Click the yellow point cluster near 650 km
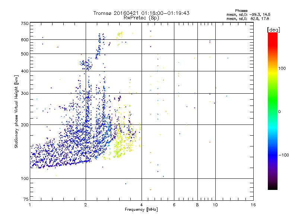The width and height of the screenshot is (298, 223). click(x=120, y=35)
